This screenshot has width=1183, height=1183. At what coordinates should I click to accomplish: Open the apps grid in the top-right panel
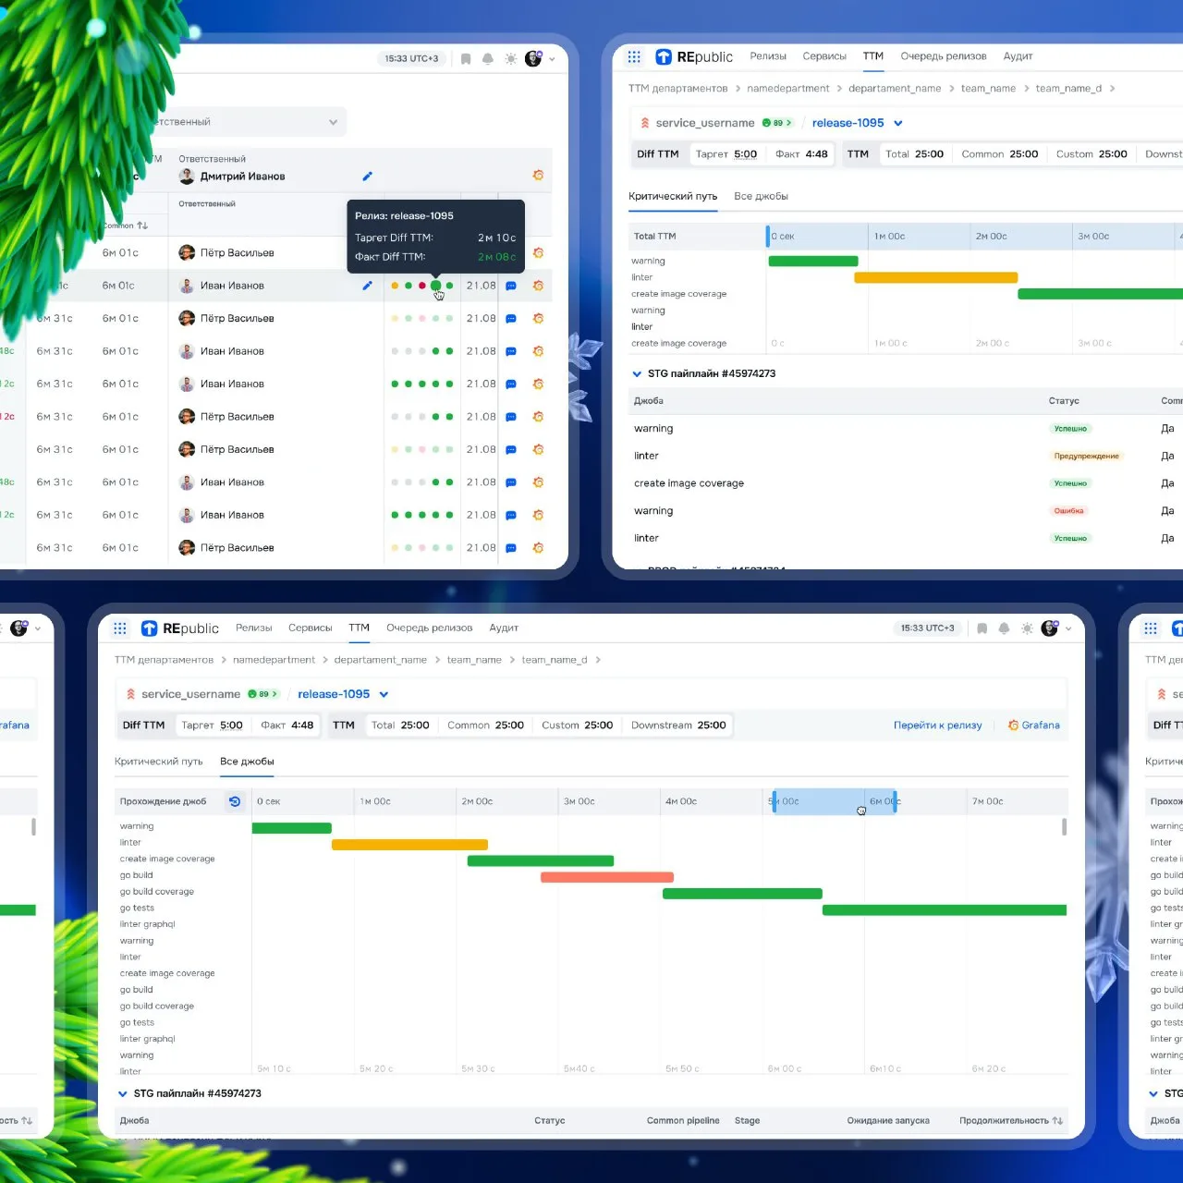pyautogui.click(x=634, y=57)
